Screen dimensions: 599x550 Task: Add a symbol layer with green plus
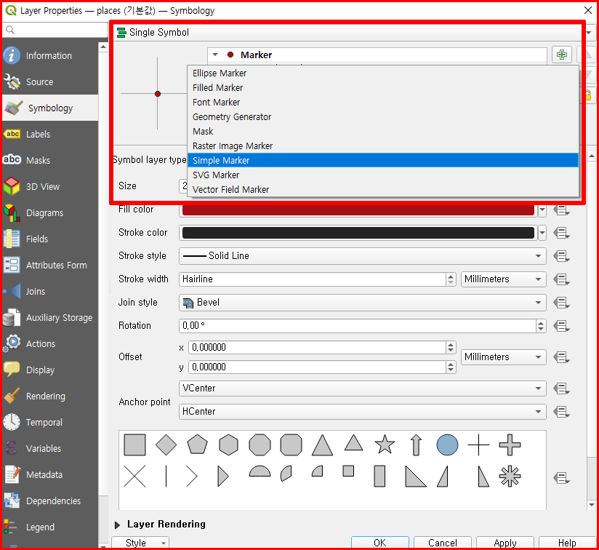click(x=561, y=55)
